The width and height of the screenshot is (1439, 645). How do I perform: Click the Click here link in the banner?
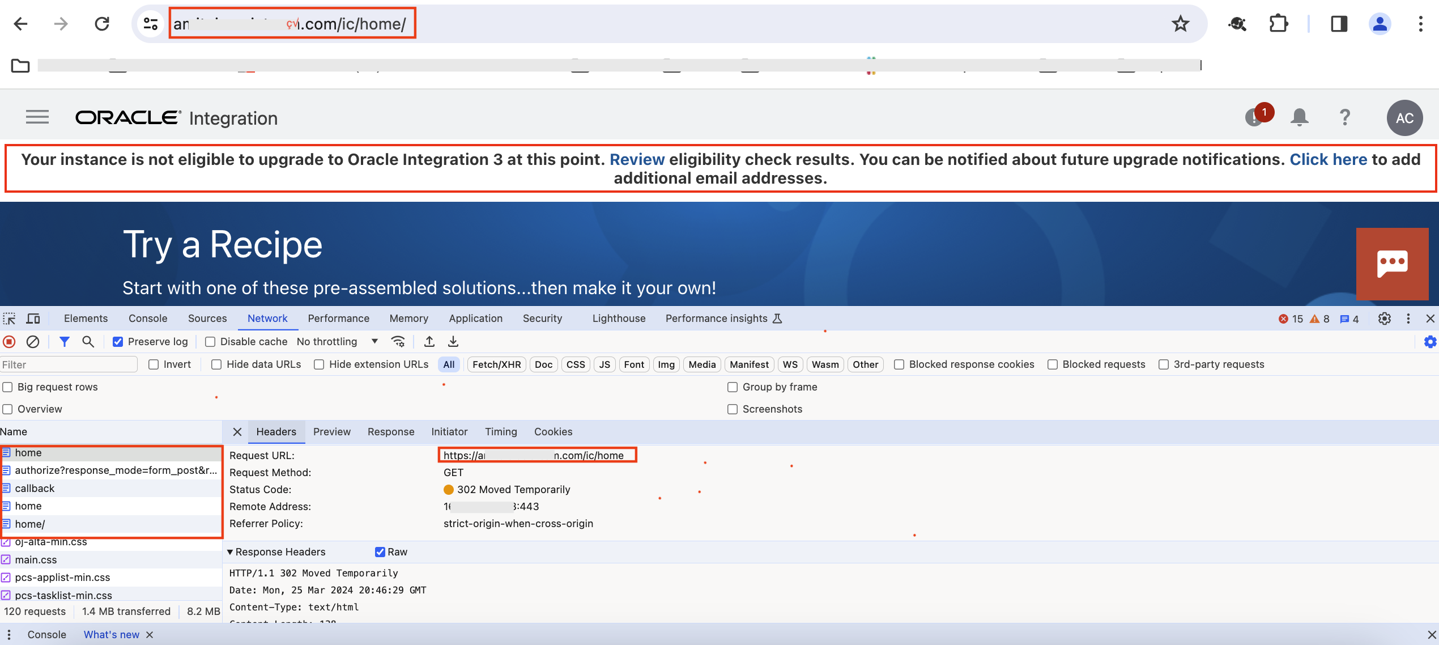(1329, 159)
